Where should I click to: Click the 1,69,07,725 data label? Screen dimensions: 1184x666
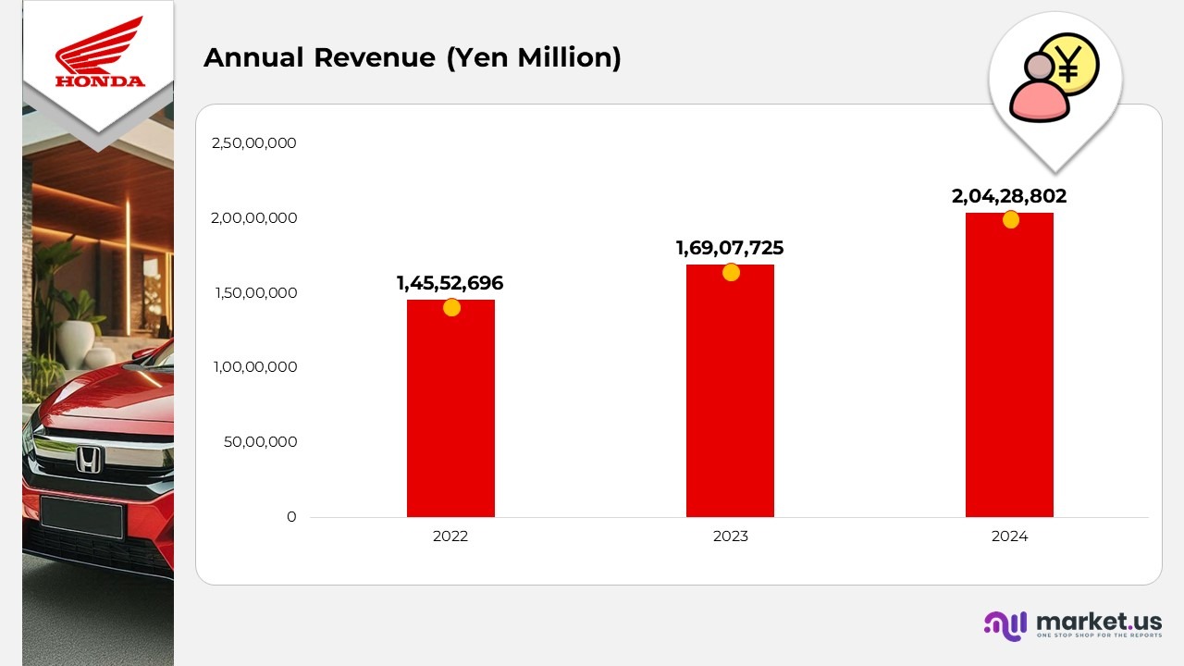pos(730,248)
